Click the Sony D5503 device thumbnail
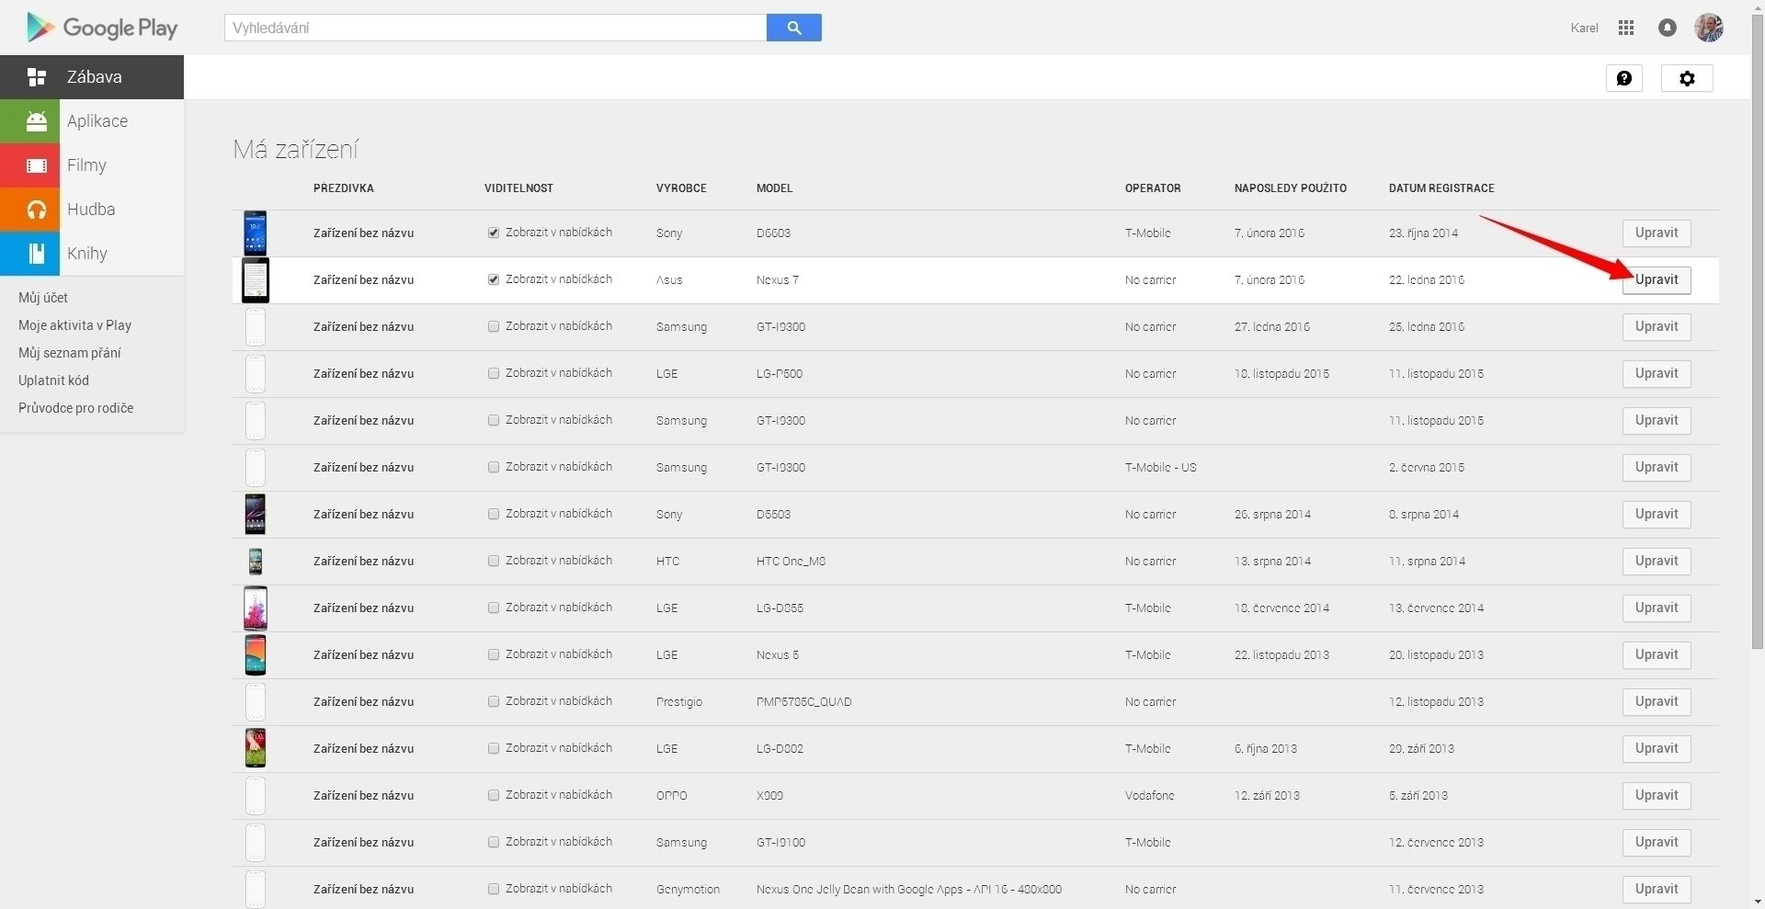Viewport: 1765px width, 909px height. [x=256, y=515]
